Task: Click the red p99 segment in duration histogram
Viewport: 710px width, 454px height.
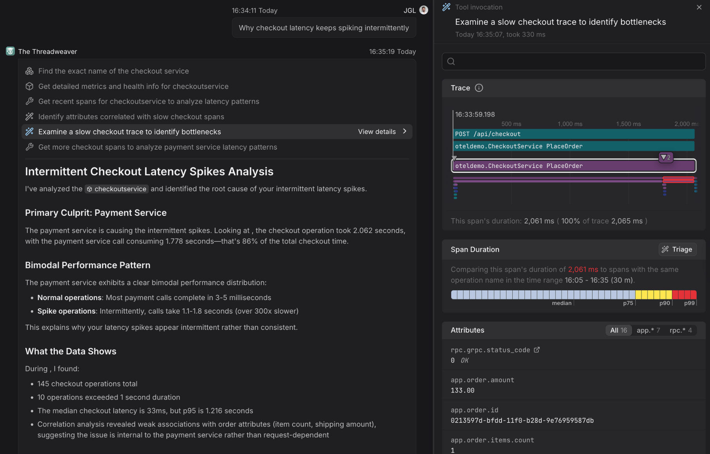Action: (x=690, y=295)
